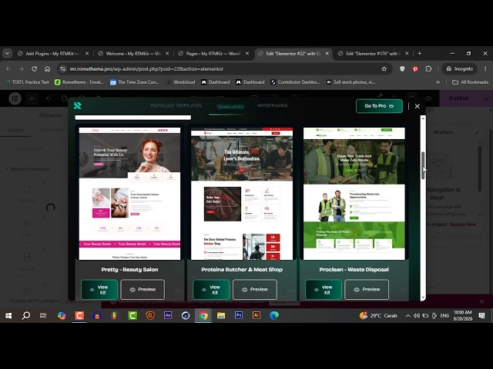This screenshot has width=493, height=369.
Task: Open The Time Zone Converter bookmark
Action: tap(135, 82)
